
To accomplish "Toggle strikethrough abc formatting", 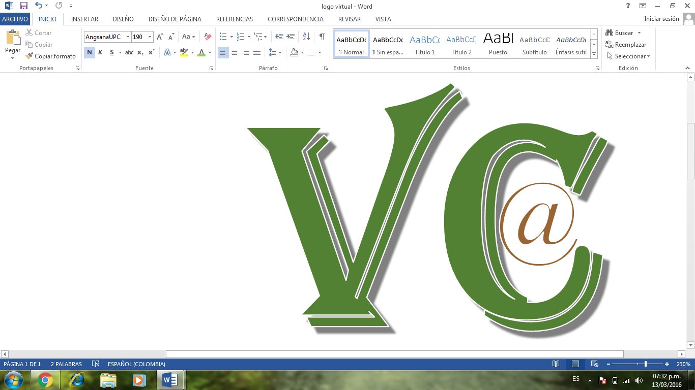I will [x=129, y=52].
